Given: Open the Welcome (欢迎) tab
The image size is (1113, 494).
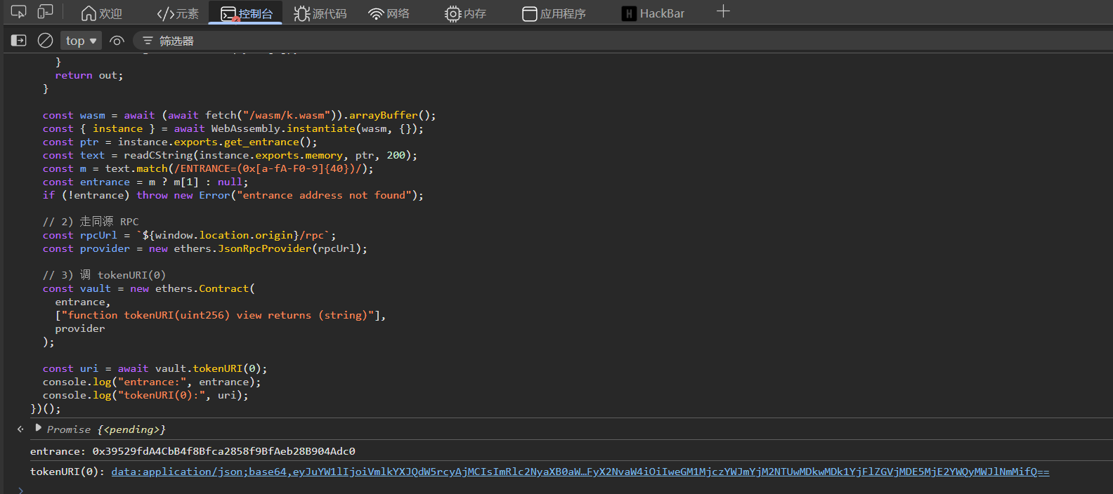Looking at the screenshot, I should [x=102, y=13].
